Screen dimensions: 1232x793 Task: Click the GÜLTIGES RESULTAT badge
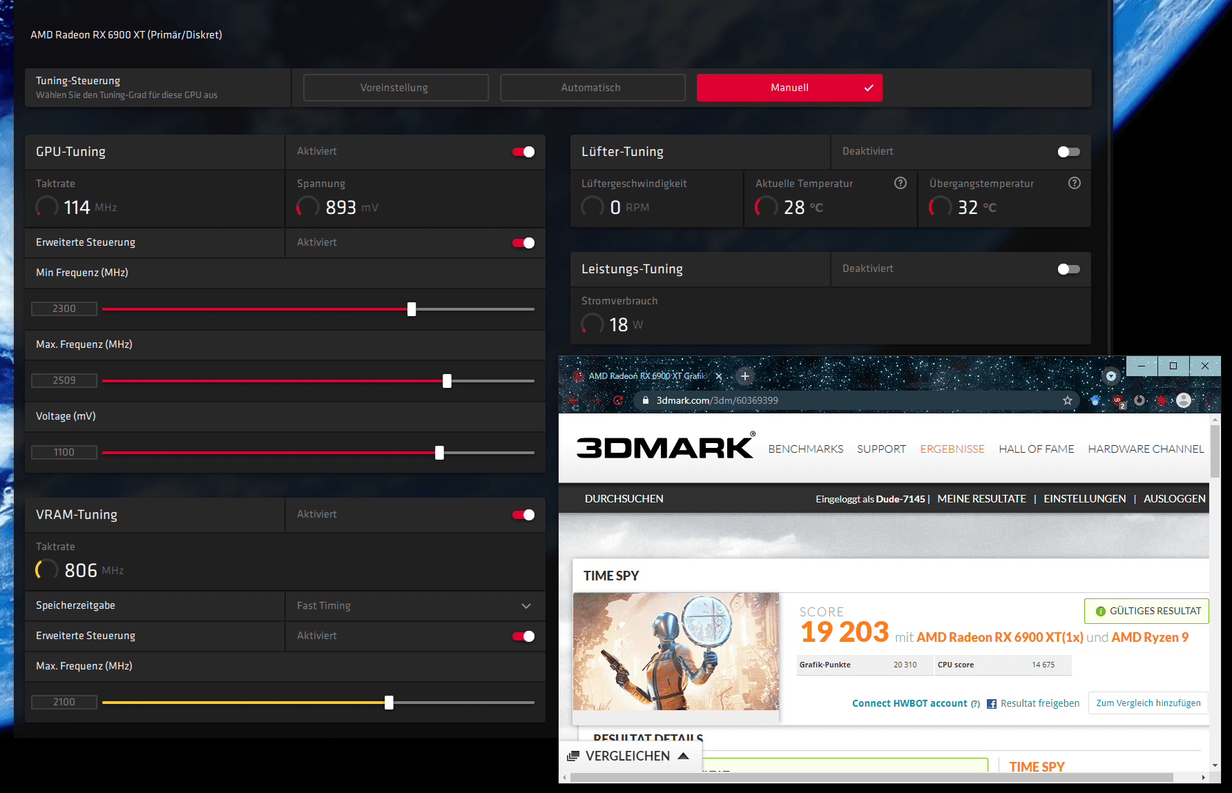[x=1146, y=611]
